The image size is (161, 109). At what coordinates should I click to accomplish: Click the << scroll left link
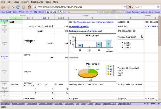[27, 12]
